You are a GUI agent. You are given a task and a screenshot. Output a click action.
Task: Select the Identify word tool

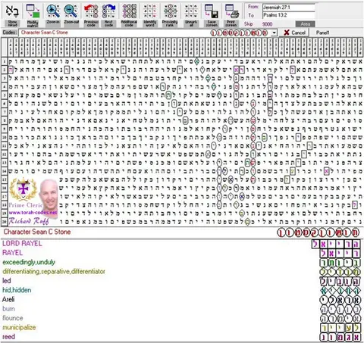point(149,11)
